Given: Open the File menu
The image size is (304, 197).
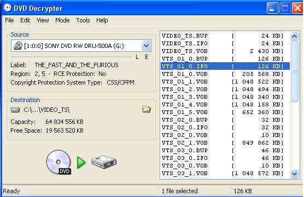Looking at the screenshot, I should tap(9, 20).
